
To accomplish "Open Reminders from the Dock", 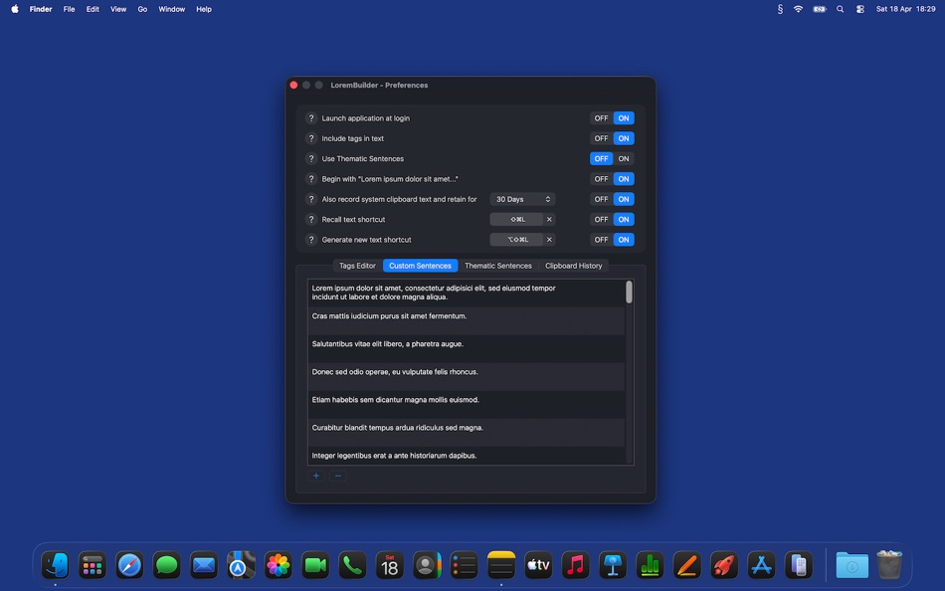I will point(465,566).
